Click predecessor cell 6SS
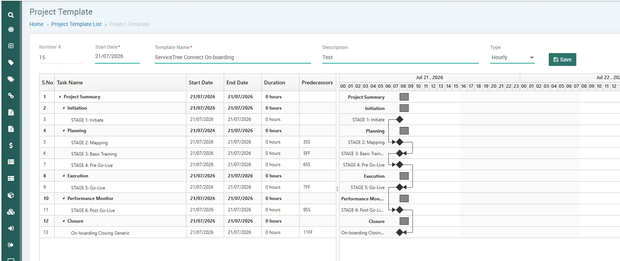Viewport: 620px width, 261px height. coord(318,165)
